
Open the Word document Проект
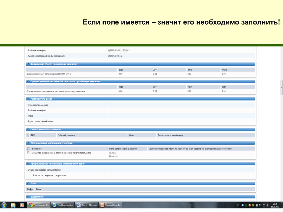point(87,205)
